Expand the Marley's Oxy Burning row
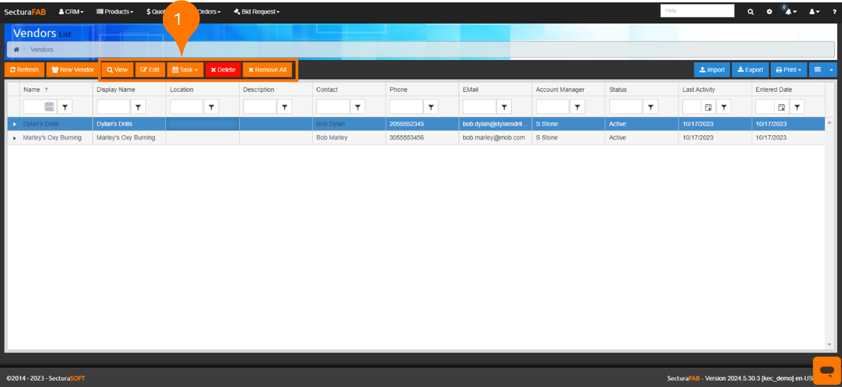The height and width of the screenshot is (387, 842). (15, 138)
